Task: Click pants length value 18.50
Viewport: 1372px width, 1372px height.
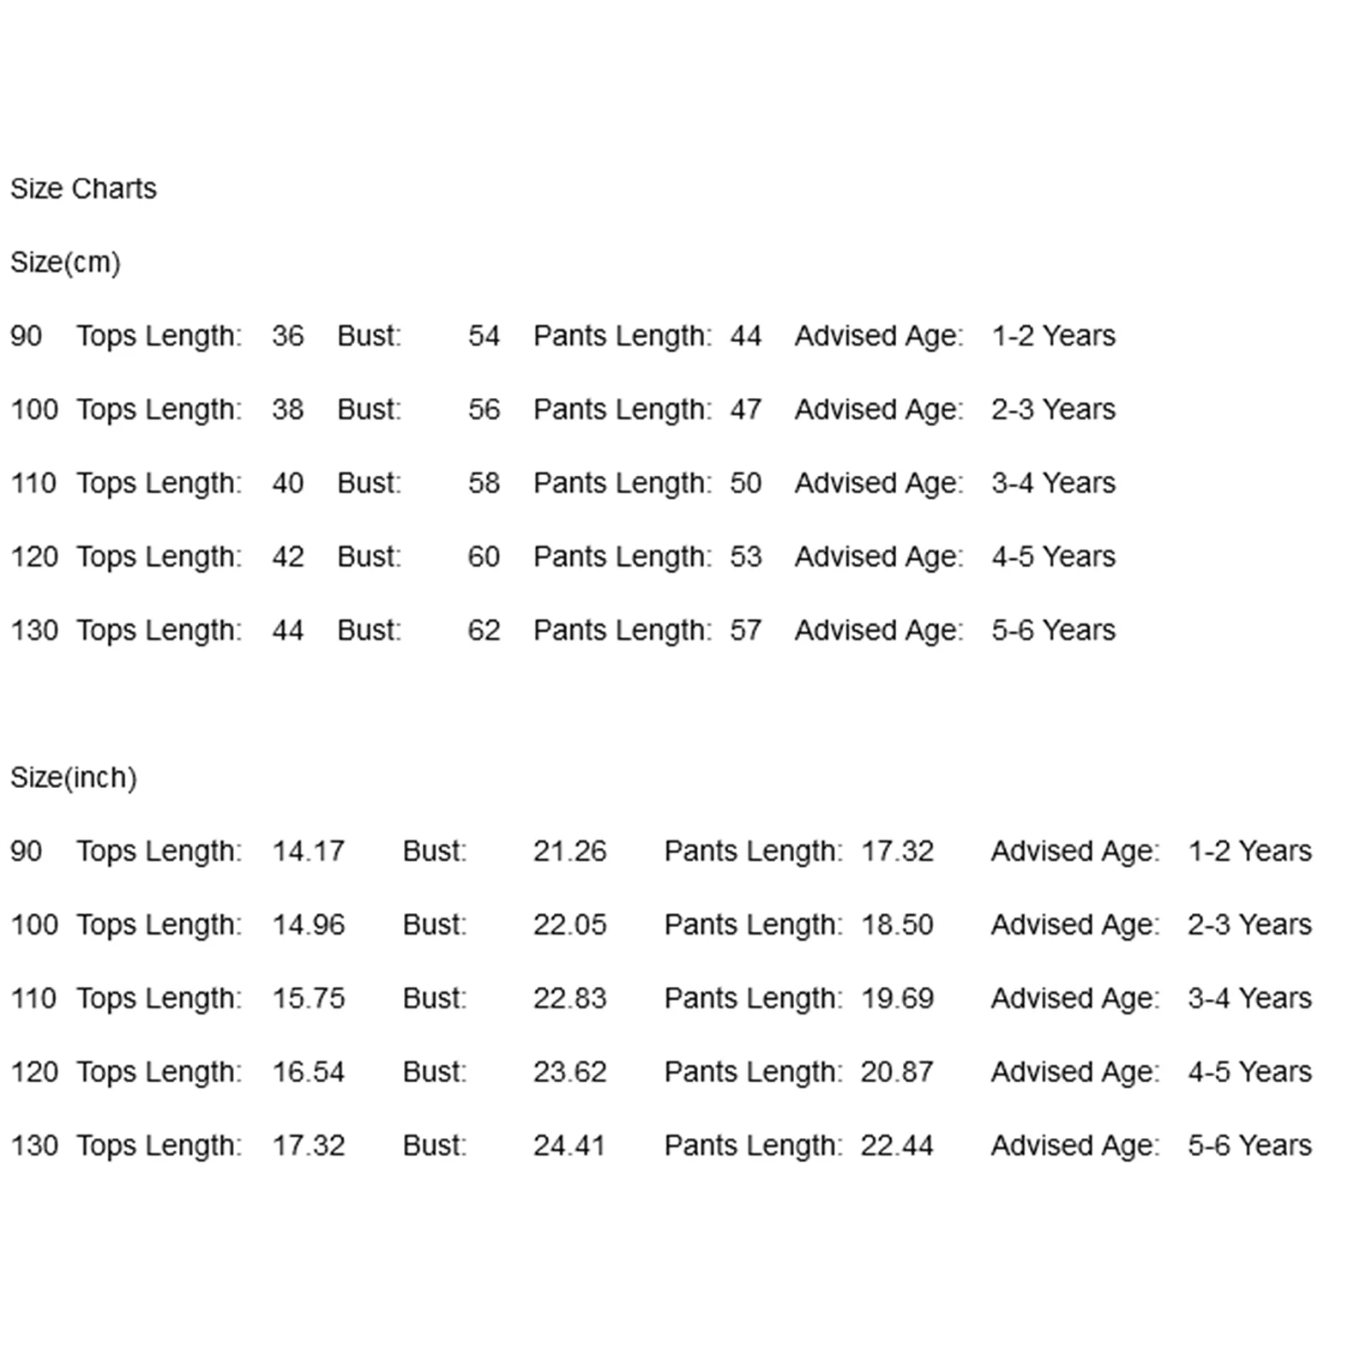Action: tap(897, 925)
